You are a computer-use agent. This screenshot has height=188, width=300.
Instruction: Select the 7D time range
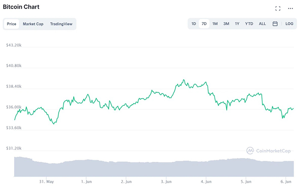(204, 24)
